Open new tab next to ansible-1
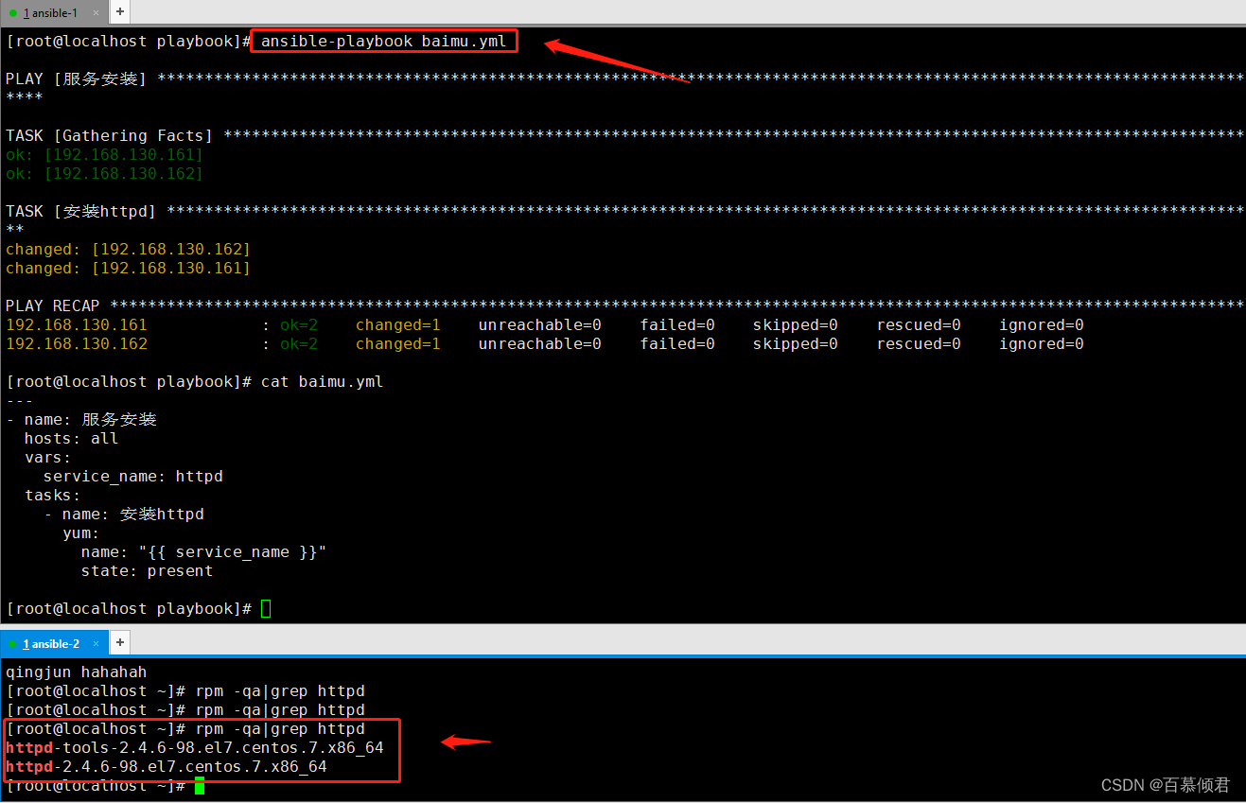 point(120,12)
